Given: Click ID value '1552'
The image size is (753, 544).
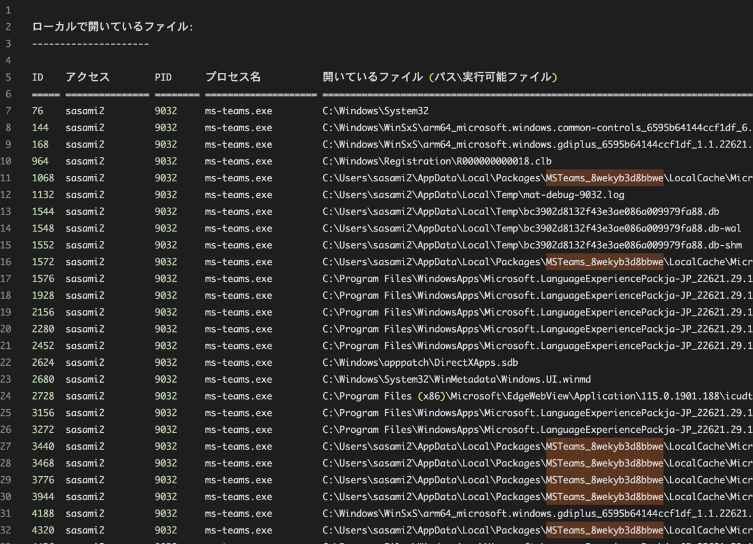Looking at the screenshot, I should (x=43, y=245).
